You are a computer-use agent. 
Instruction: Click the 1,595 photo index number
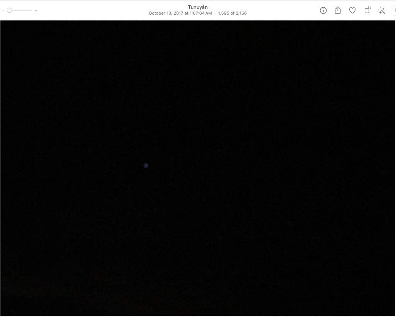pos(224,13)
